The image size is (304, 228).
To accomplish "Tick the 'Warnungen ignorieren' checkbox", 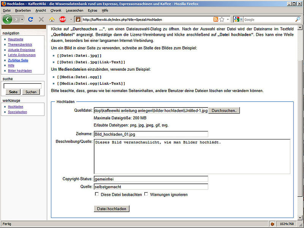I will [146, 194].
